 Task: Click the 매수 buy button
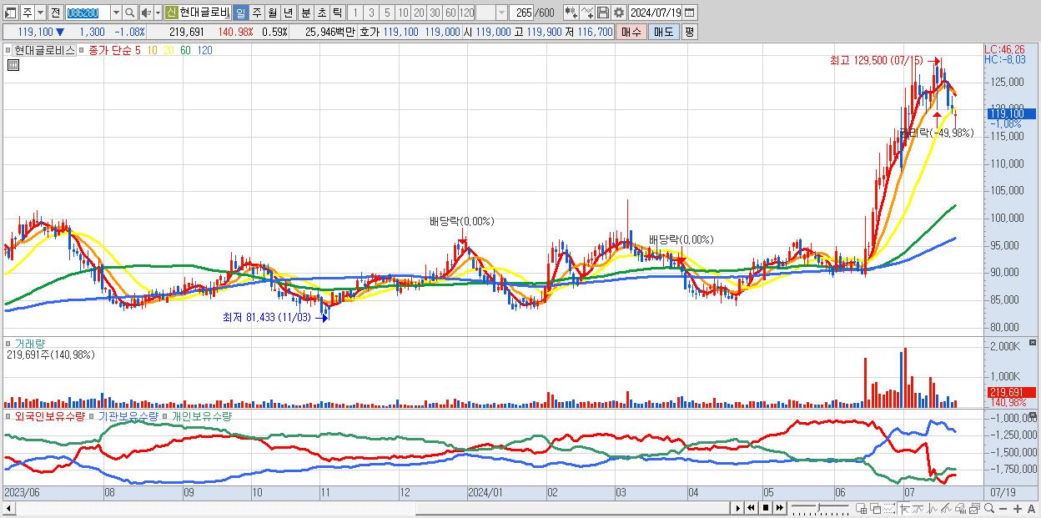point(631,32)
